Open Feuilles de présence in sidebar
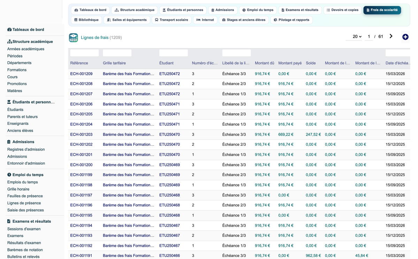The height and width of the screenshot is (259, 418). point(25,196)
